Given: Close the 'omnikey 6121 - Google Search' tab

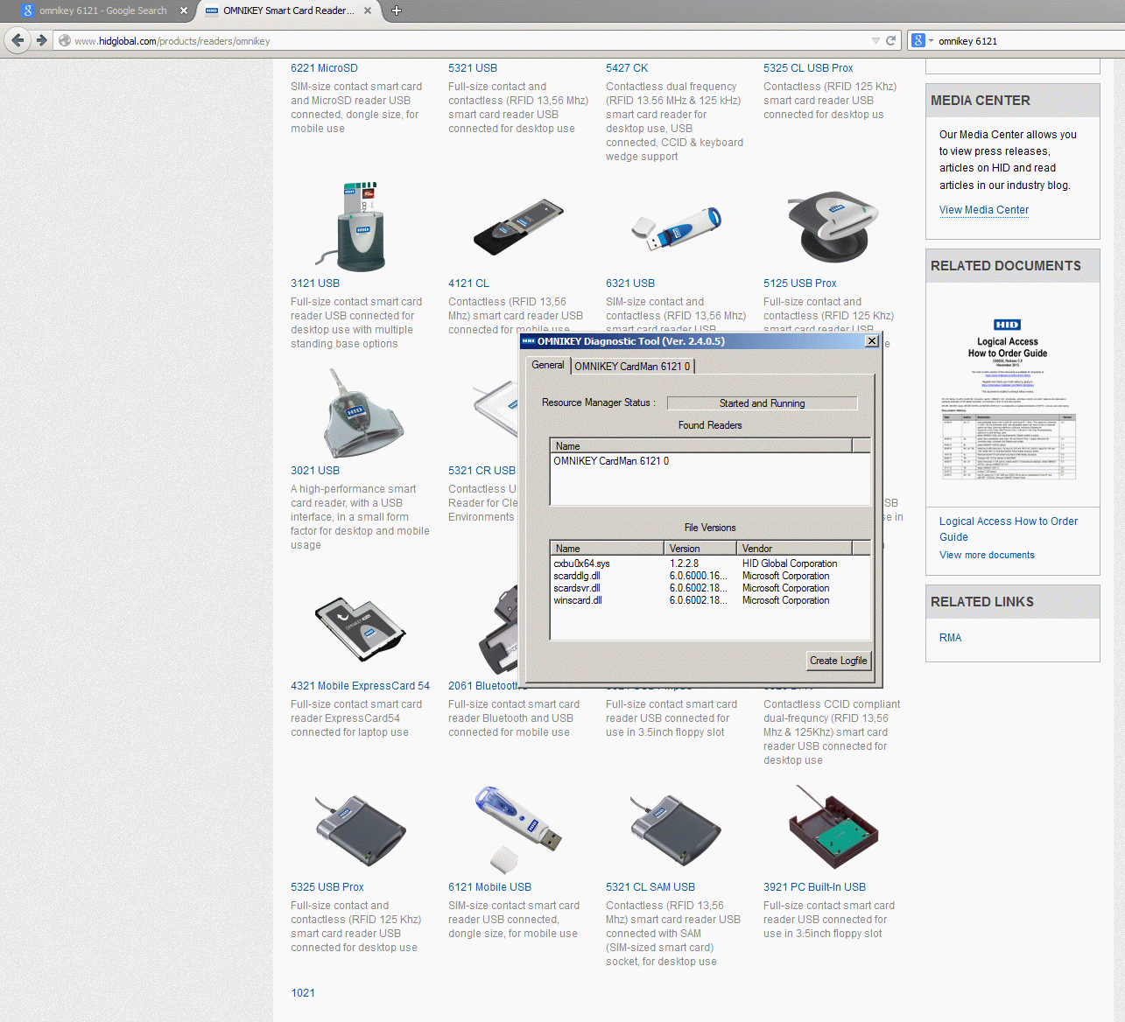Looking at the screenshot, I should 183,10.
